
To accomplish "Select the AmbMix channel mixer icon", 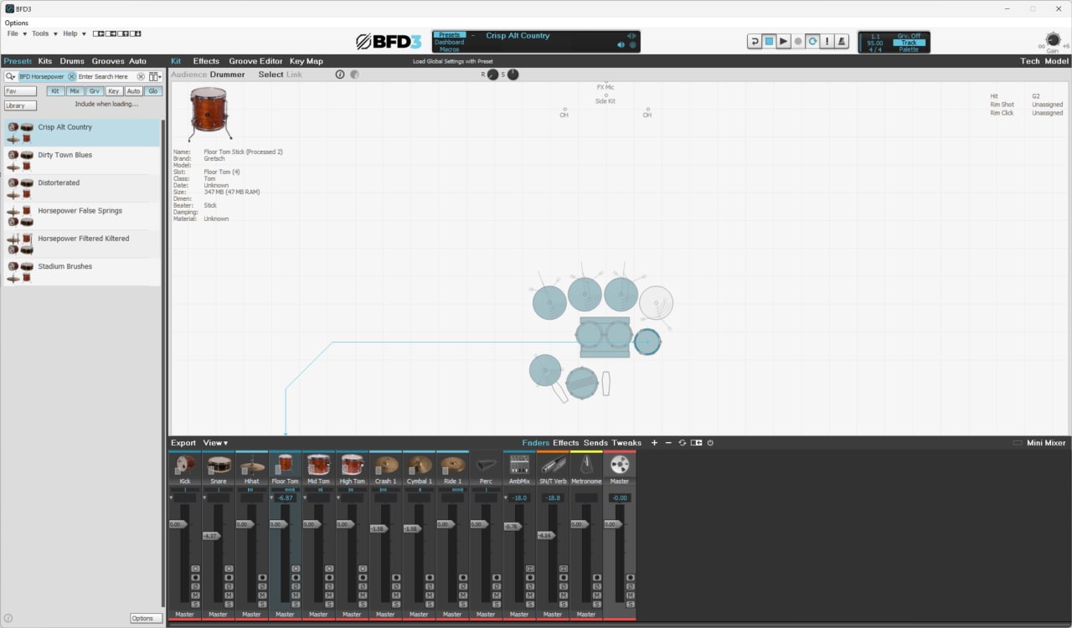I will click(x=519, y=465).
